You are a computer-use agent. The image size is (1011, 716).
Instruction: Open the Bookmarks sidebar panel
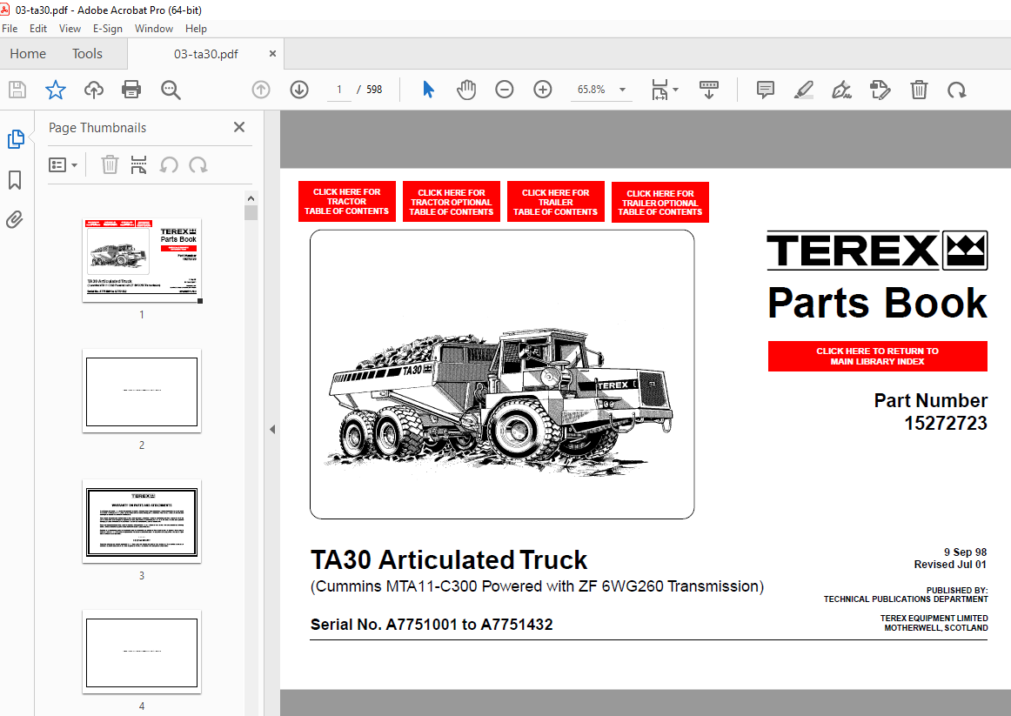click(15, 180)
